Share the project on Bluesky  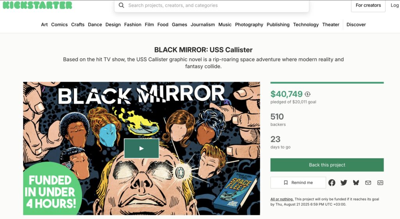356,183
